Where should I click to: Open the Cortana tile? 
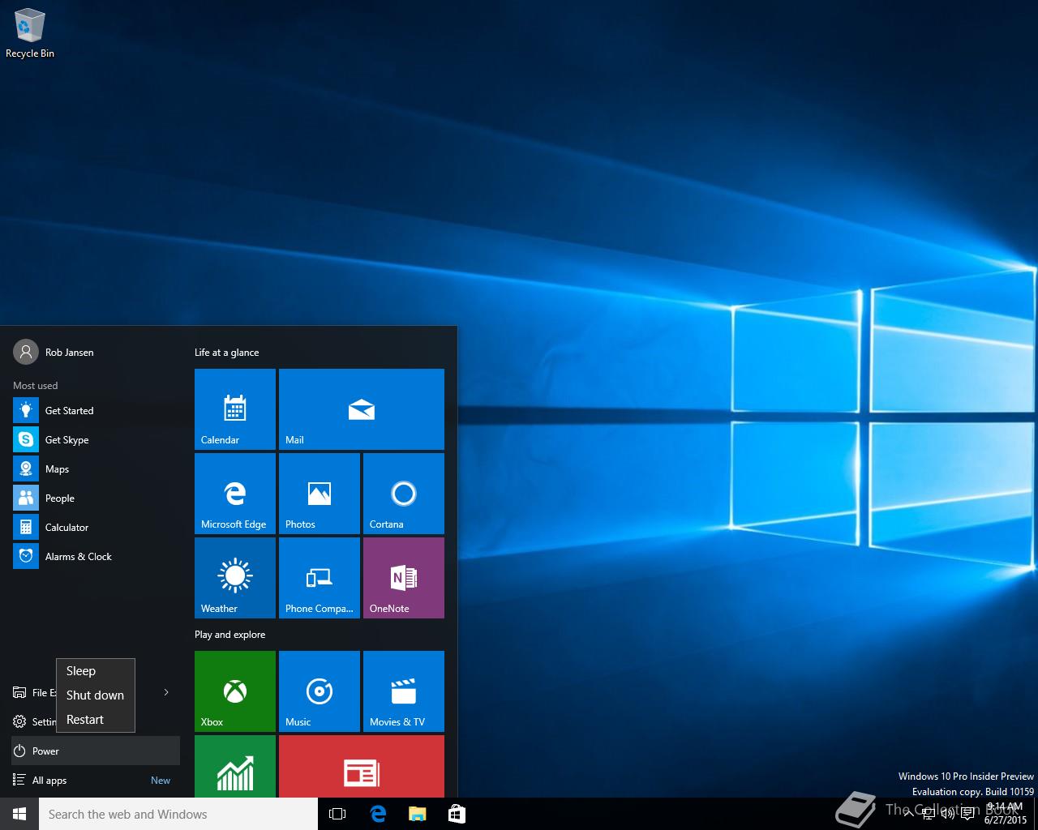[x=404, y=494]
